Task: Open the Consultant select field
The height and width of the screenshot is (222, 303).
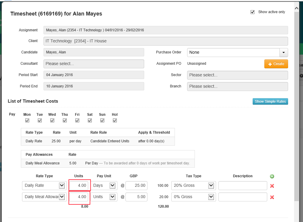Action: pos(94,64)
